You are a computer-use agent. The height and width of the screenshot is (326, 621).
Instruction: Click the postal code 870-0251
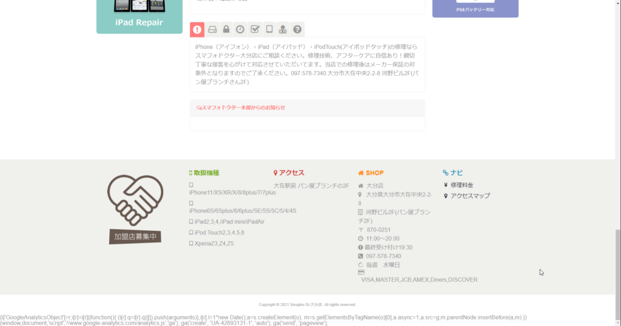pyautogui.click(x=378, y=230)
